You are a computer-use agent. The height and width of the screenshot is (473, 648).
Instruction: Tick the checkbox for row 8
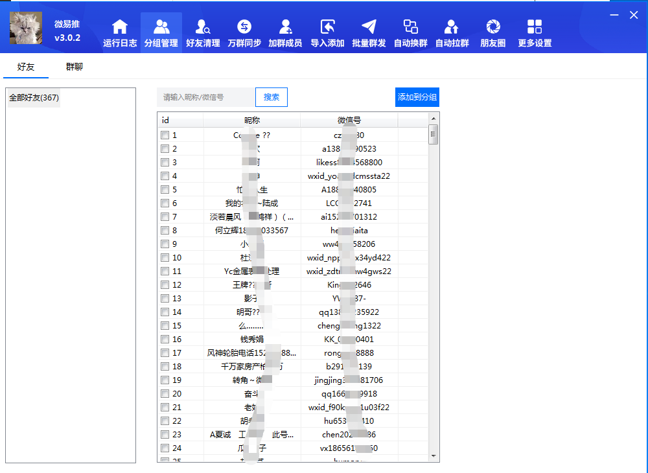[x=165, y=231]
